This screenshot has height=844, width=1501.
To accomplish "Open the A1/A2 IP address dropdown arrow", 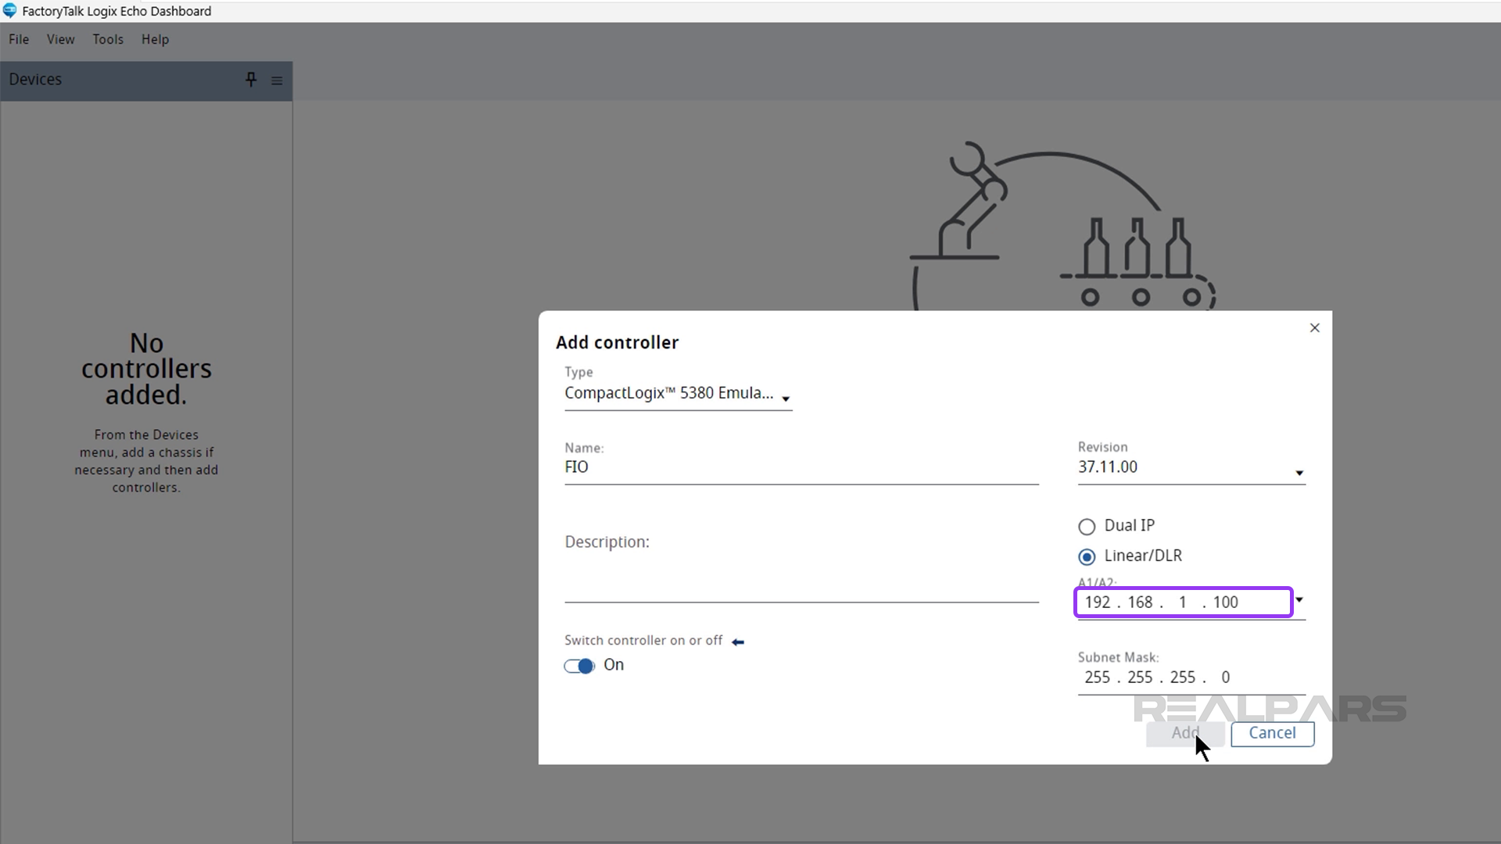I will tap(1299, 600).
